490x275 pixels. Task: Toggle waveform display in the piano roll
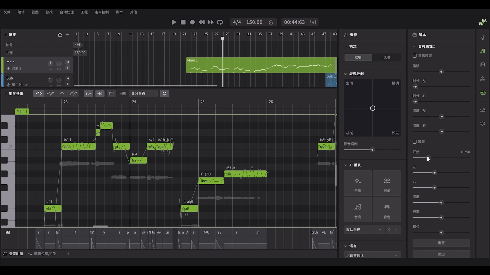click(100, 93)
